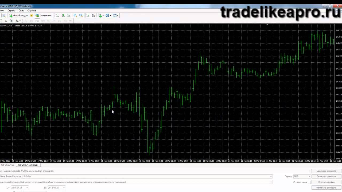Select the H4 timeframe button

point(54,21)
